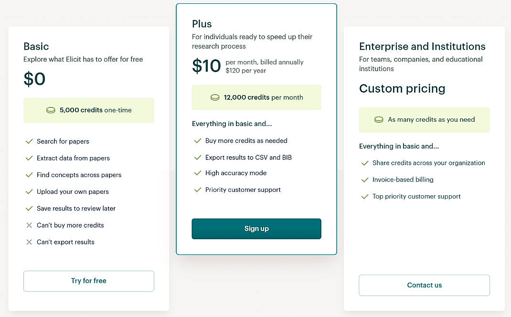The height and width of the screenshot is (317, 511).
Task: Click the checkmark next to Invoice-based billing
Action: coord(365,180)
